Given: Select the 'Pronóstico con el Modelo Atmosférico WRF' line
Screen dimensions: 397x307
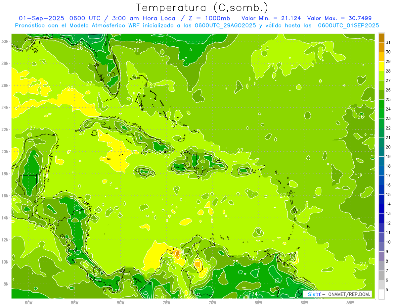Looking at the screenshot, I should [x=78, y=26].
